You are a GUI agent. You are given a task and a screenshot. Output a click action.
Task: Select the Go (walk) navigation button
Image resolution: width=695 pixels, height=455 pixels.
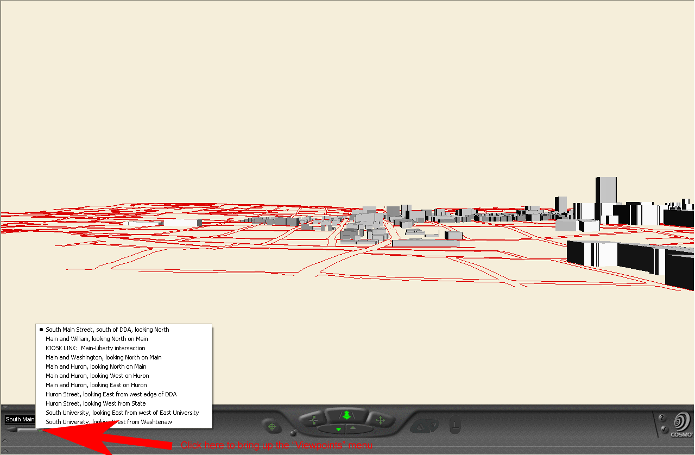346,416
